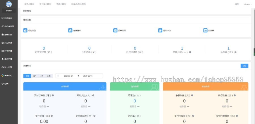Click help icon beside 支付商品数(件)
The height and width of the screenshot is (124, 255).
[x=94, y=116]
